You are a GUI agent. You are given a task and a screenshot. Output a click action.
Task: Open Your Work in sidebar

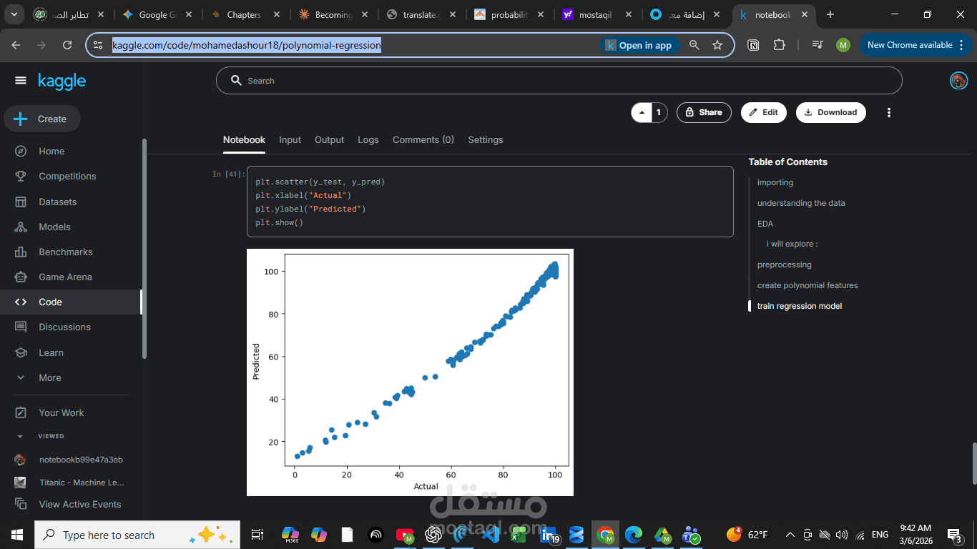(61, 412)
